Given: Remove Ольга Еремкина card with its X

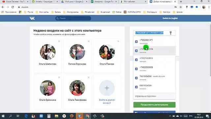Looking at the screenshot, I should pos(59,77).
